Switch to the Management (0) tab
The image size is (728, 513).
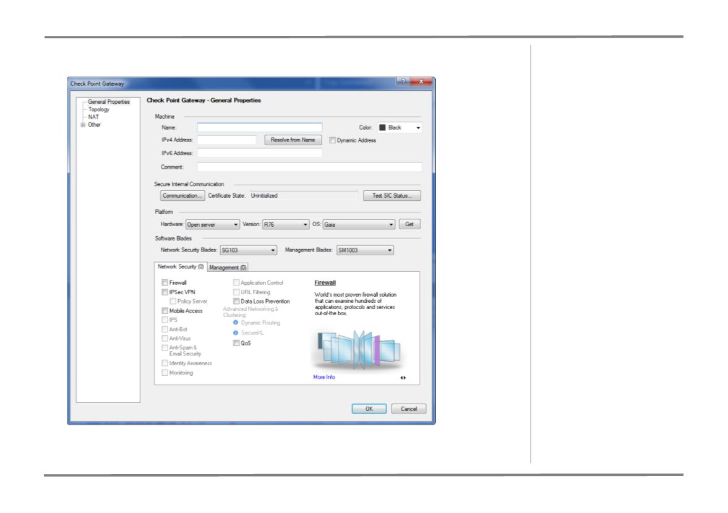coord(228,268)
